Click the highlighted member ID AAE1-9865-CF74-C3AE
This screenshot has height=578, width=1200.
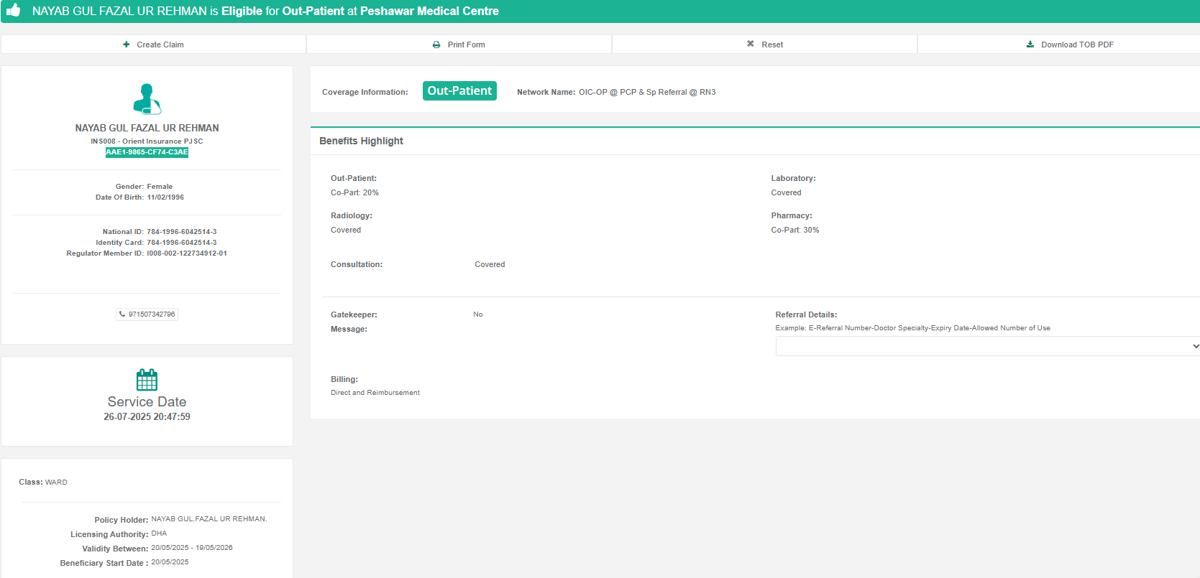[x=147, y=152]
